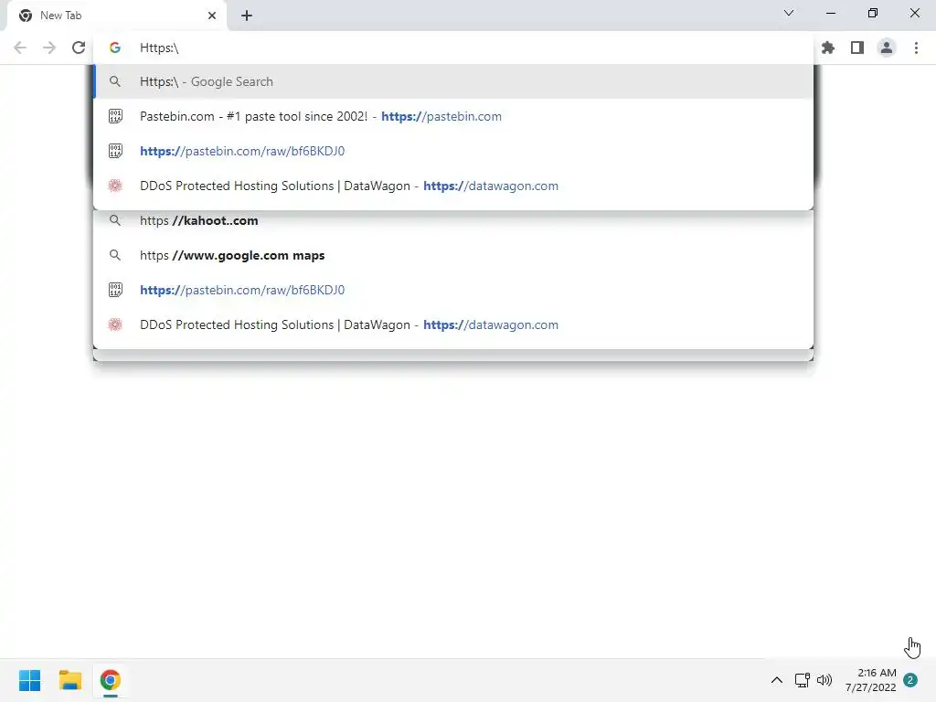Open File Explorer from taskbar
The width and height of the screenshot is (936, 702).
pos(69,680)
